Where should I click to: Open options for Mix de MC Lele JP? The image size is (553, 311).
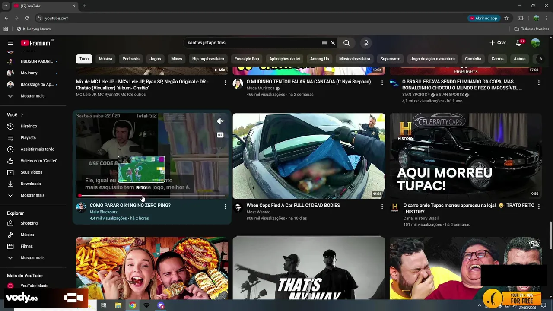225,83
